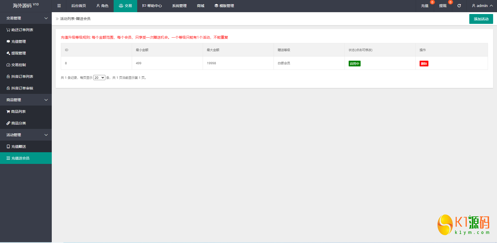Open the rows-per-page dropdown showing 20
Image resolution: width=497 pixels, height=243 pixels.
coord(99,78)
